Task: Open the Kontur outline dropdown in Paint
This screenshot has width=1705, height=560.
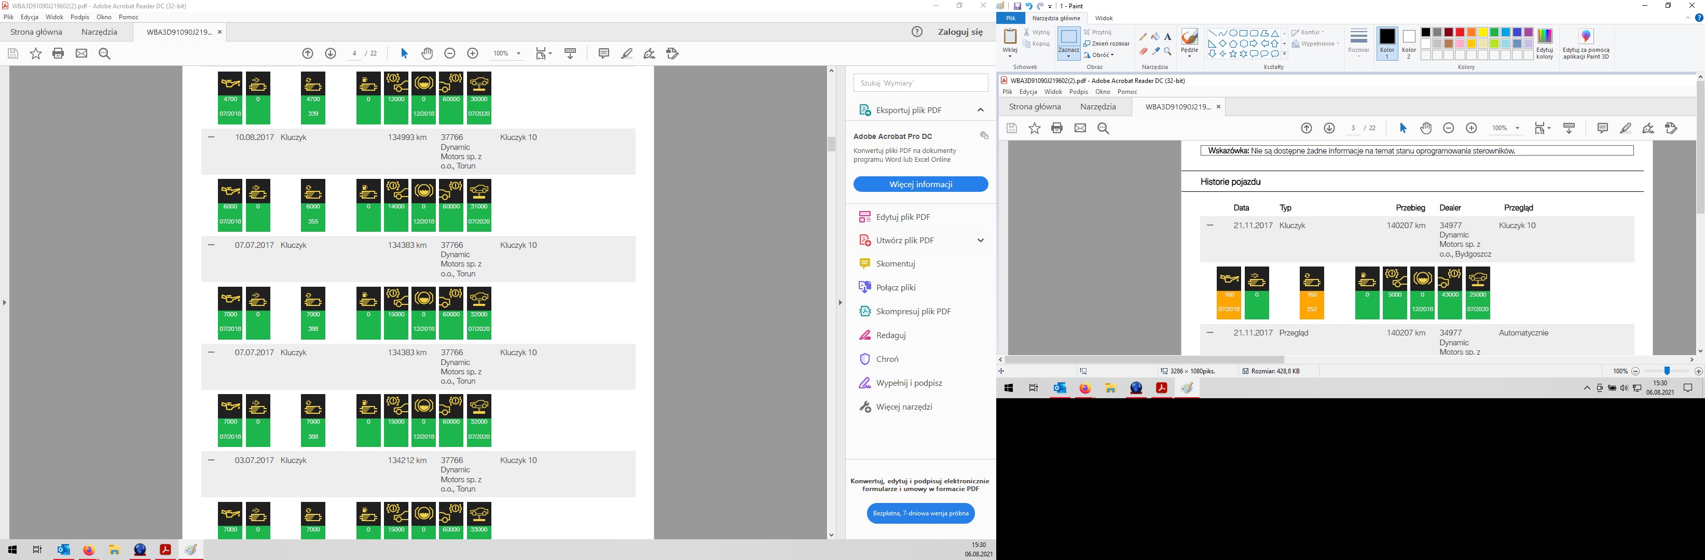Action: [1308, 32]
